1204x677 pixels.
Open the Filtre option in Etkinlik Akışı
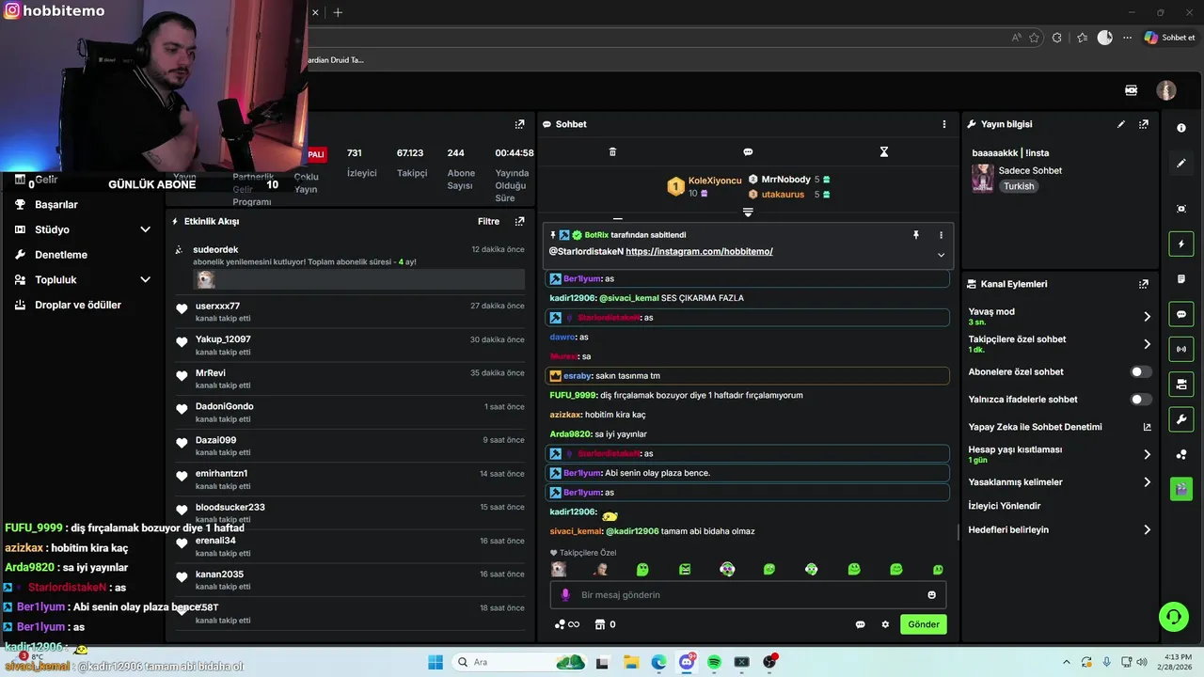click(488, 222)
